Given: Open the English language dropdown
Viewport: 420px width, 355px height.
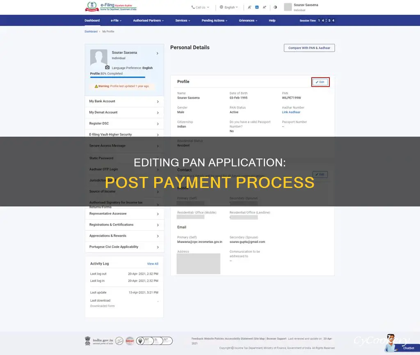Looking at the screenshot, I should tap(229, 7).
